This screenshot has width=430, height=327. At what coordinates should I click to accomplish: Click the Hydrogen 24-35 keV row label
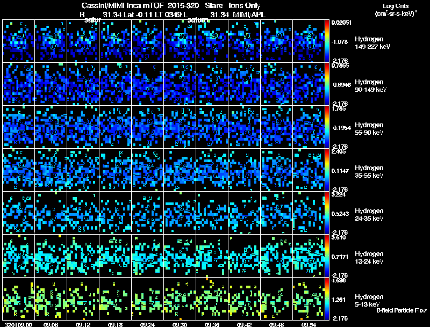(369, 215)
